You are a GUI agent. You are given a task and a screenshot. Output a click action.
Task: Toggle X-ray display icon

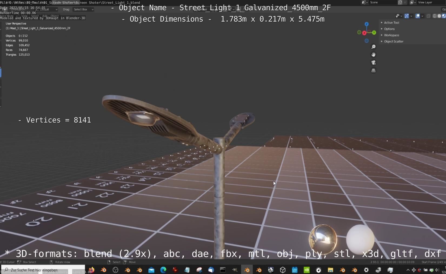coord(428,16)
